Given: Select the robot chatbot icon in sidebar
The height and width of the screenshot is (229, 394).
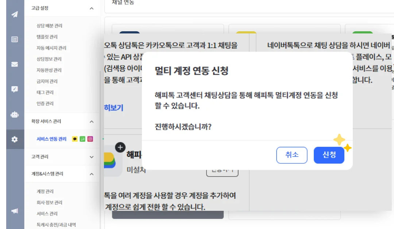Looking at the screenshot, I should pos(15,114).
